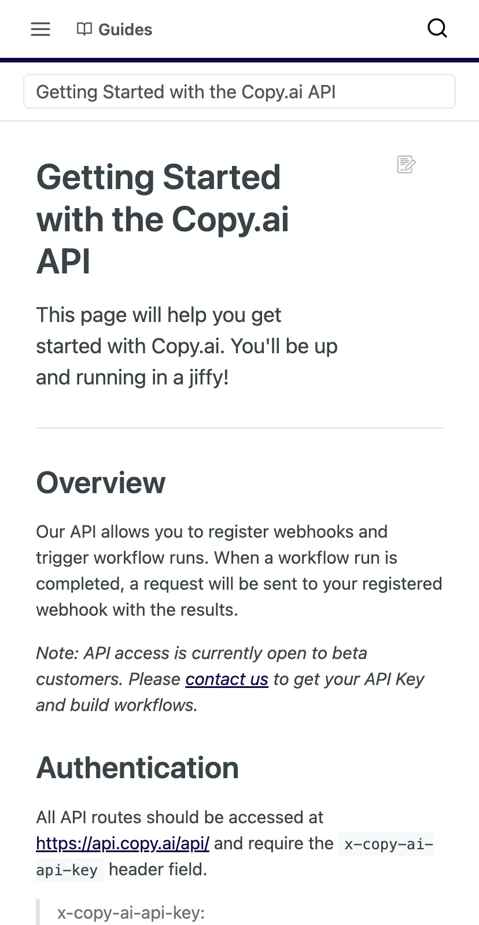Click 'All API routes should be accessed at'
This screenshot has width=479, height=925.
tap(179, 817)
